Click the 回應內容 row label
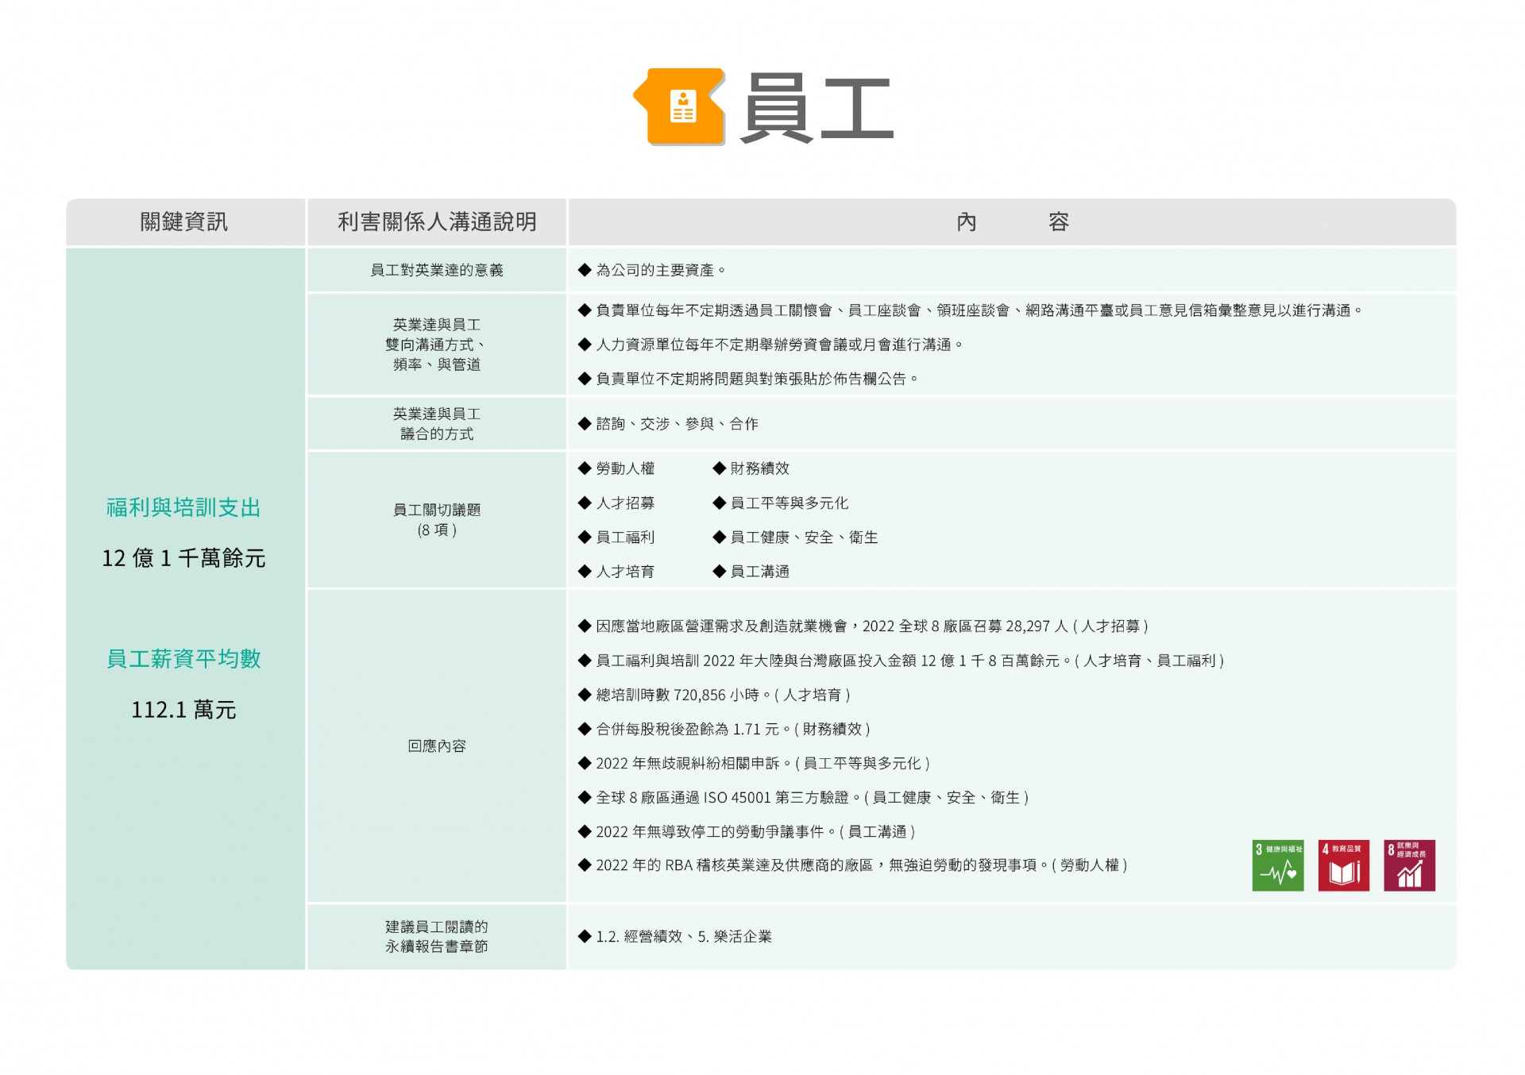The width and height of the screenshot is (1525, 1075). pos(437,746)
